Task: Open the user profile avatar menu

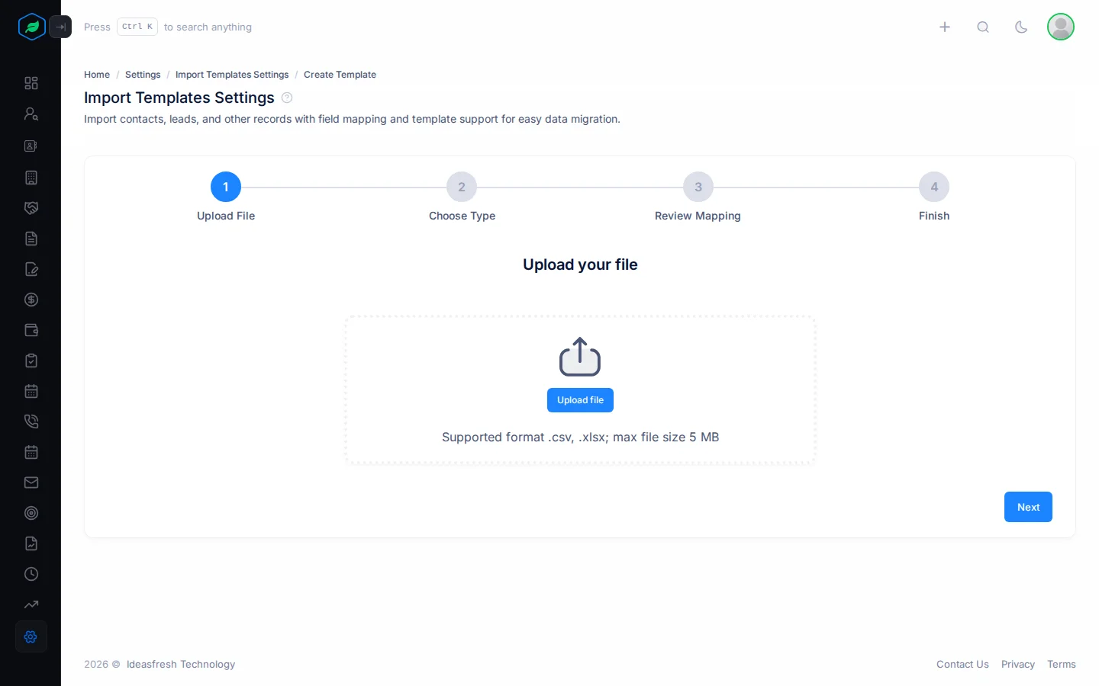Action: [x=1061, y=27]
